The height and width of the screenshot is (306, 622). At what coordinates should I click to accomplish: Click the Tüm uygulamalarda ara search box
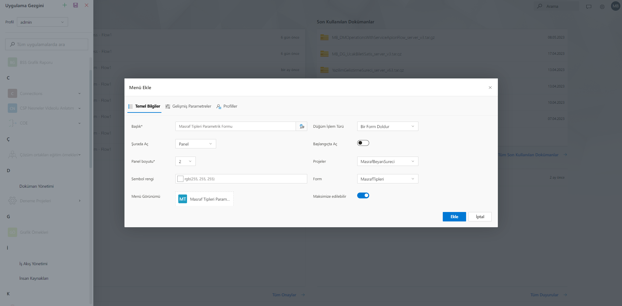47,44
